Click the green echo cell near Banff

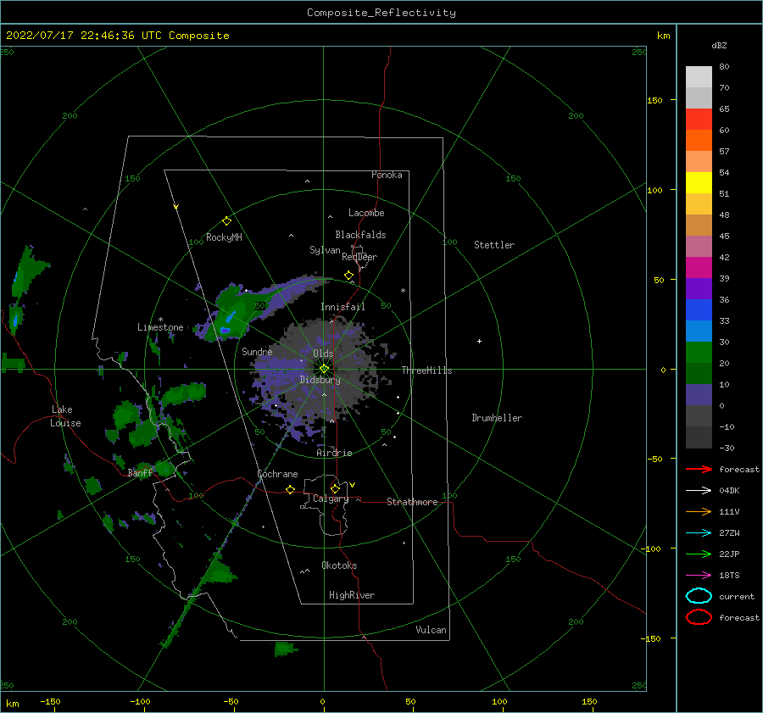164,469
